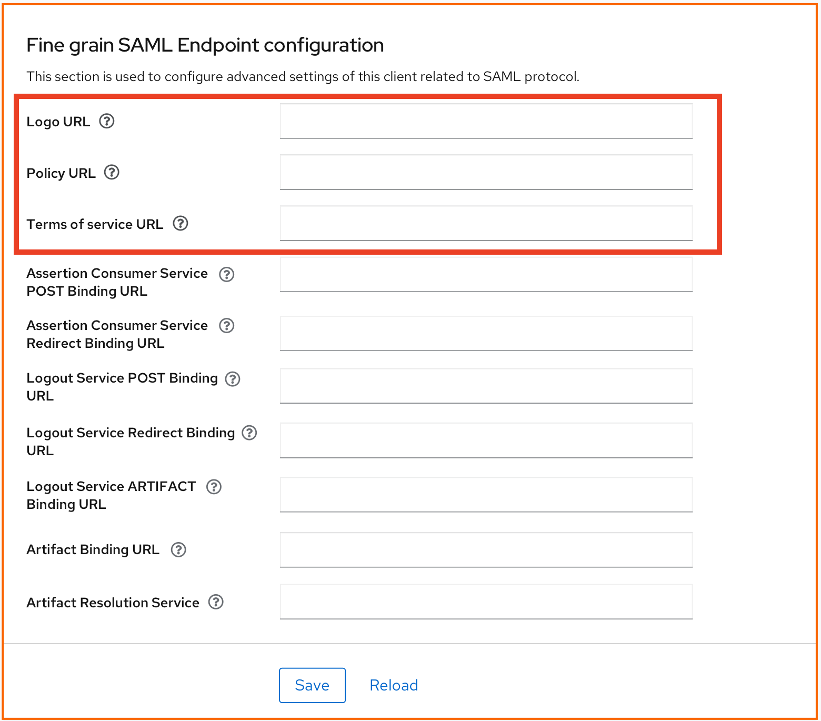This screenshot has height=721, width=821.
Task: Select the Logo URL input field
Action: [486, 121]
